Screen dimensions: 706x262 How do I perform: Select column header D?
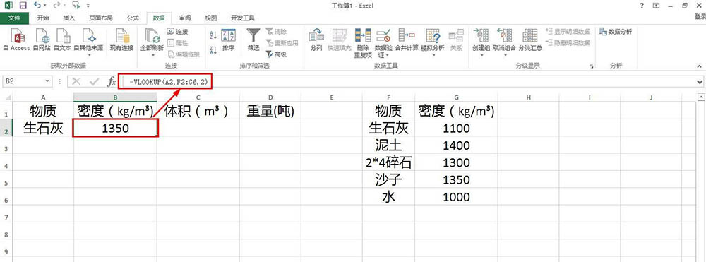coord(270,97)
